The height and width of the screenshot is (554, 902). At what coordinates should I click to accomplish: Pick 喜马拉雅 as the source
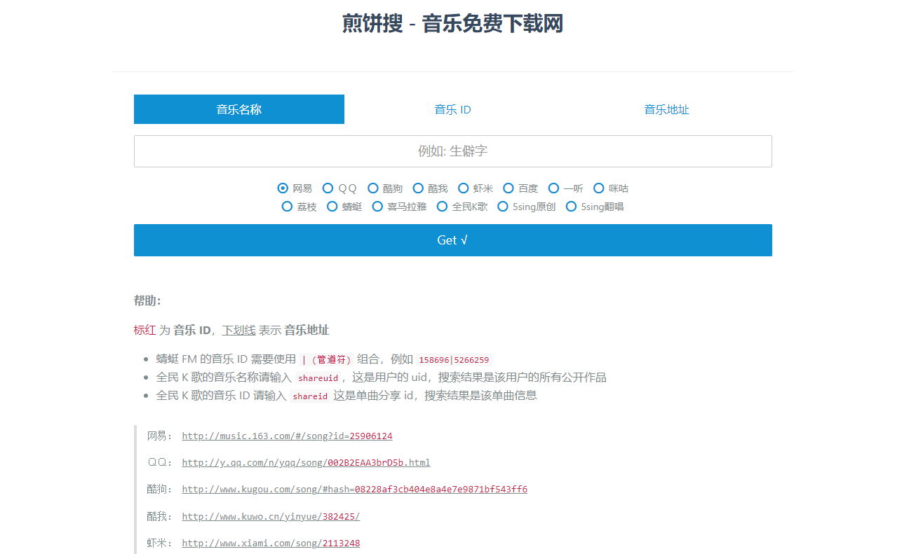point(377,206)
